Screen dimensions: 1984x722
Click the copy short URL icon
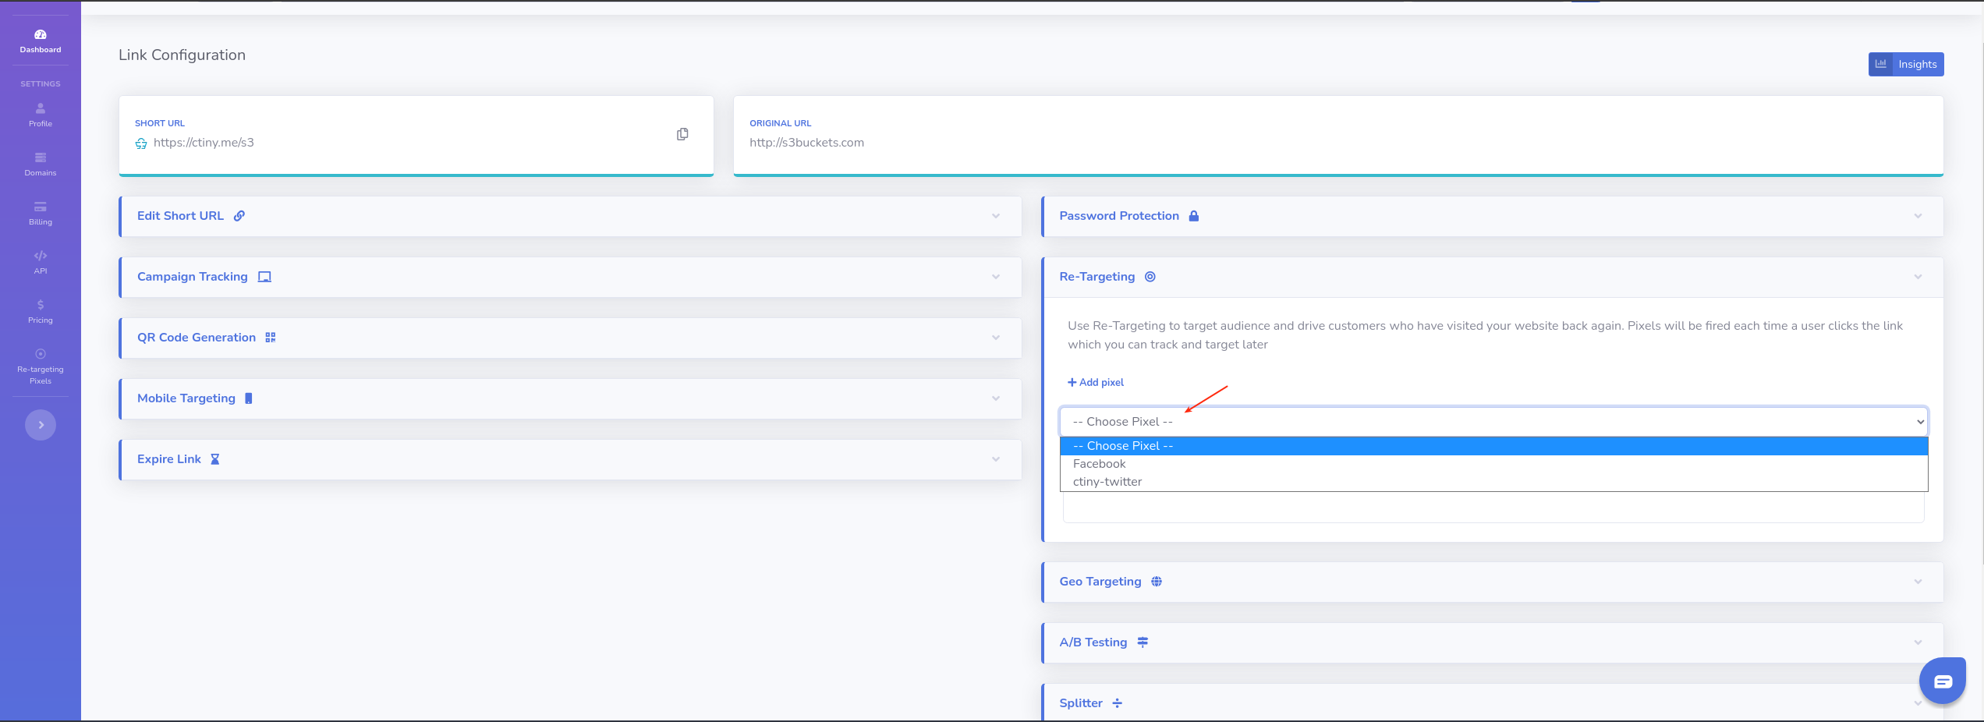(x=682, y=134)
